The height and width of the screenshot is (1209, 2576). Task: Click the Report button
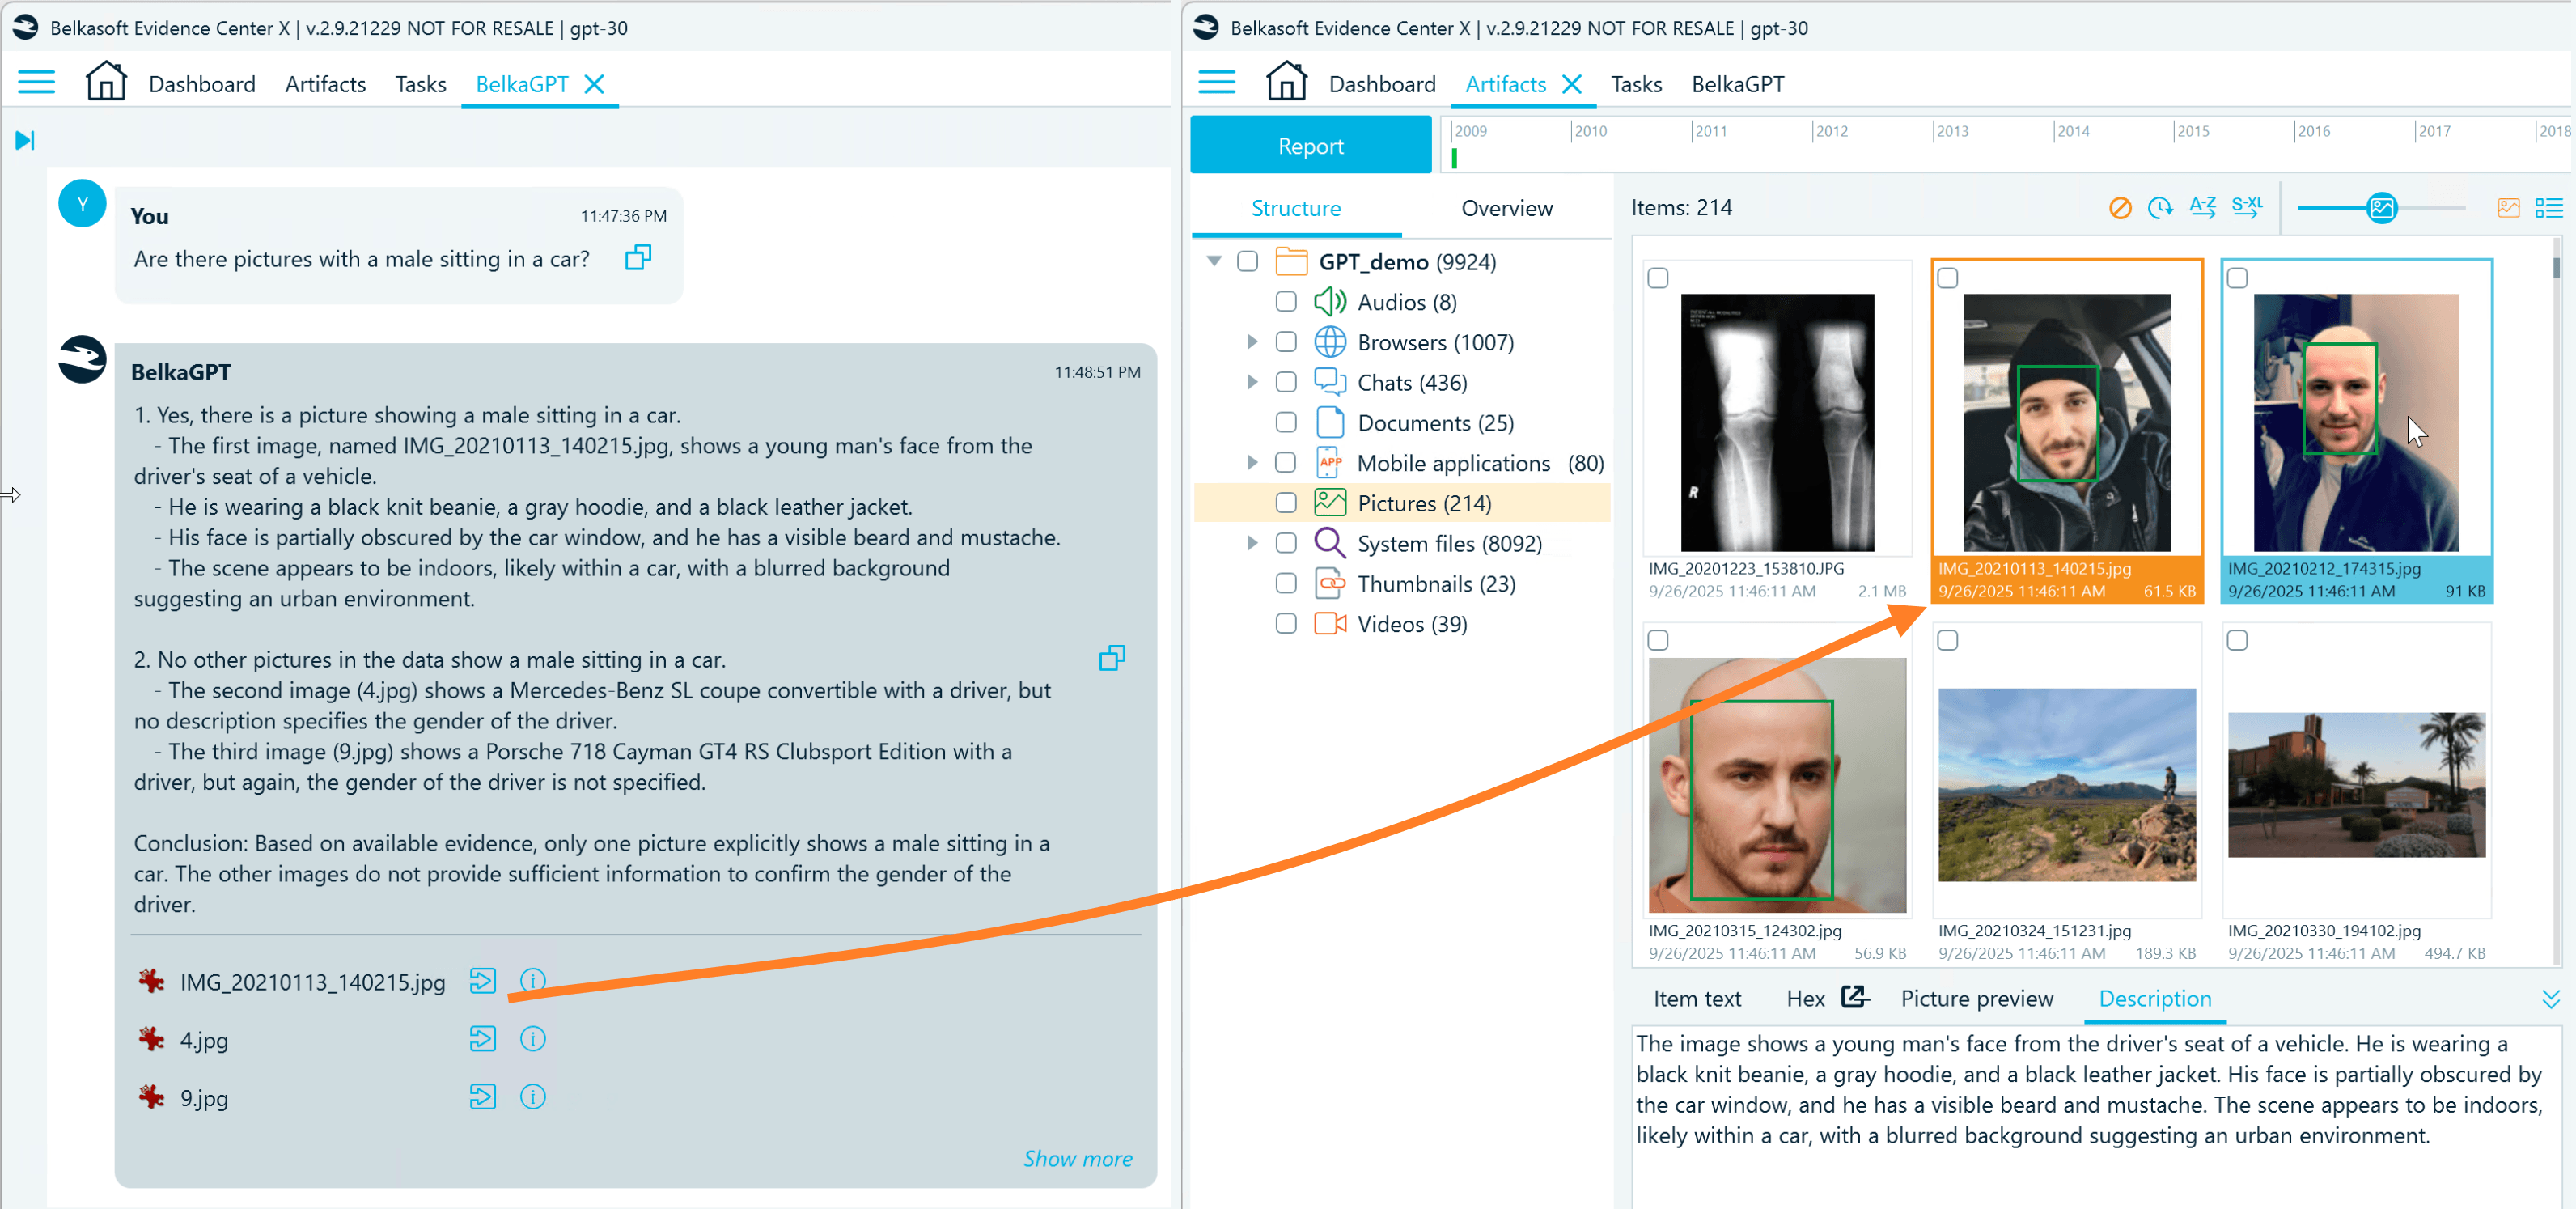tap(1310, 144)
